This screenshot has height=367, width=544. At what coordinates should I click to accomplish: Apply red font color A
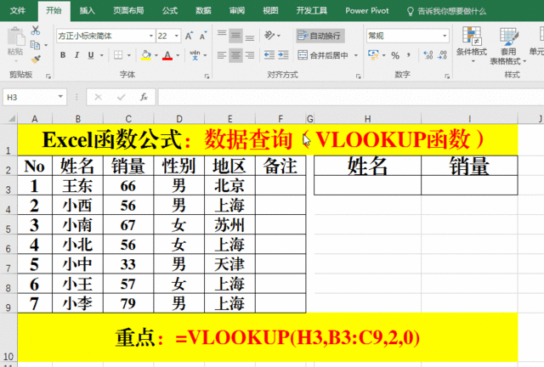(167, 55)
